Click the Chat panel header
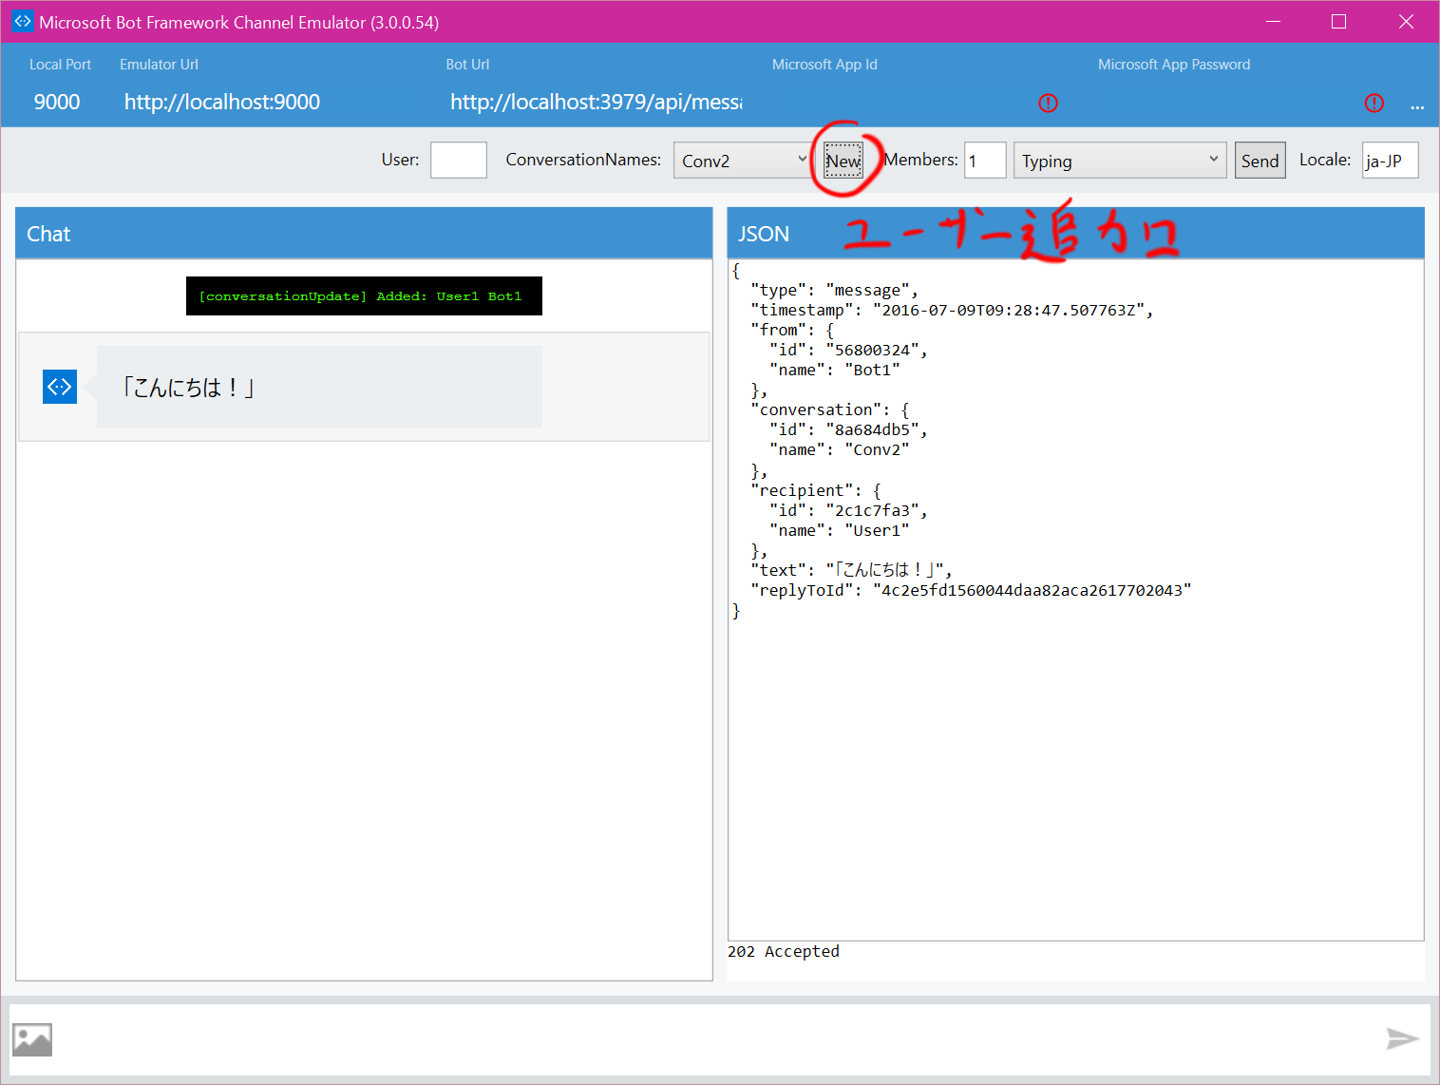 (x=364, y=234)
